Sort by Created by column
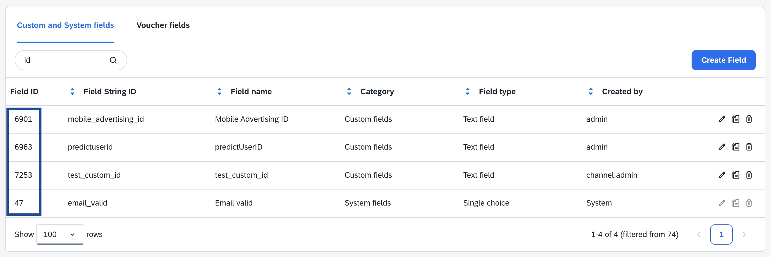Screen dimensions: 771x257 click(x=590, y=91)
